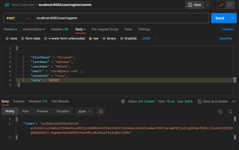Click the copy response icon
239x150 pixels.
coord(220,111)
